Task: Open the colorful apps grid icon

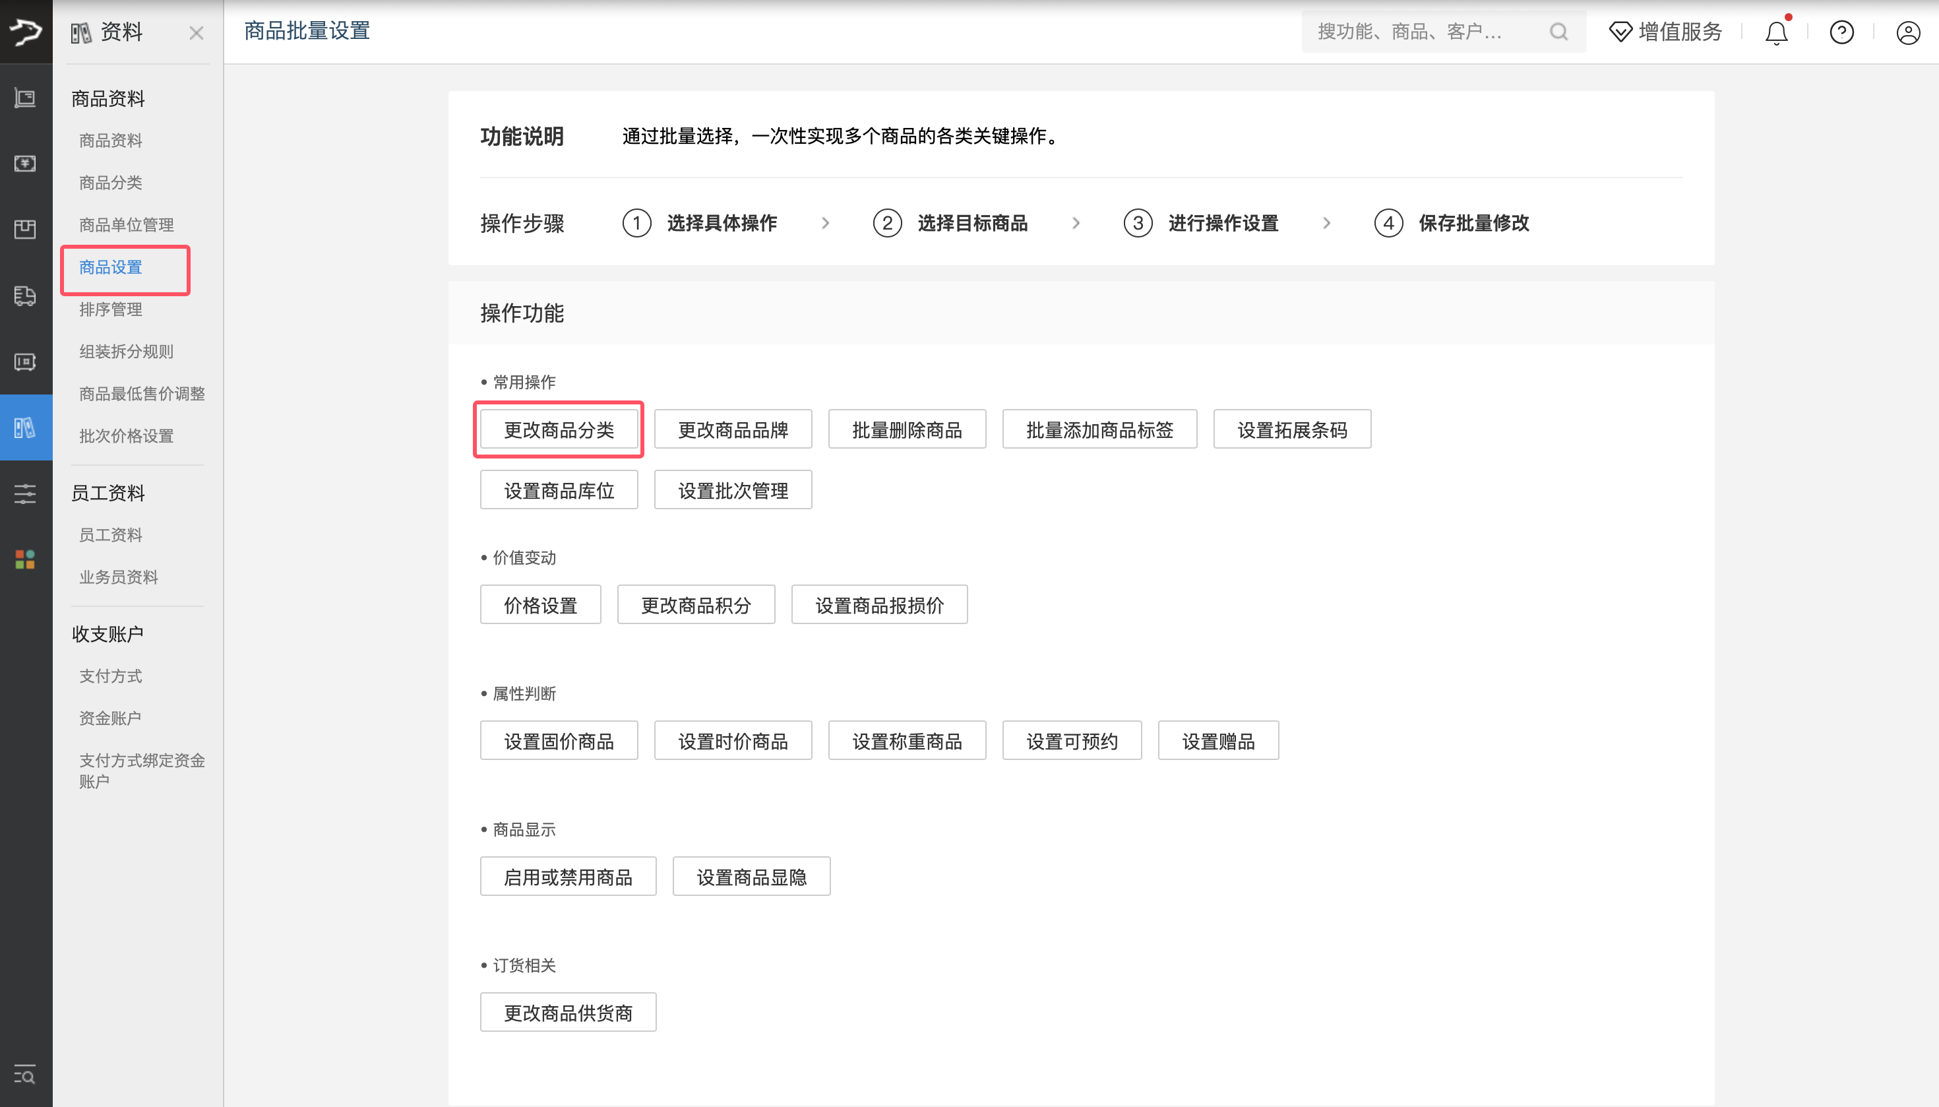Action: [x=25, y=559]
